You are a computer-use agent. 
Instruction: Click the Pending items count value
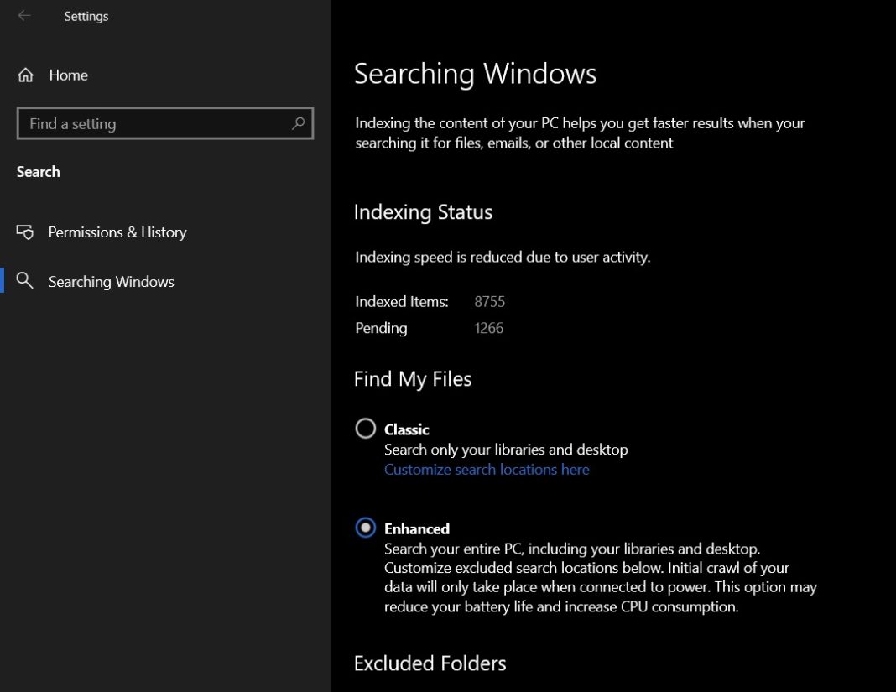pos(489,328)
